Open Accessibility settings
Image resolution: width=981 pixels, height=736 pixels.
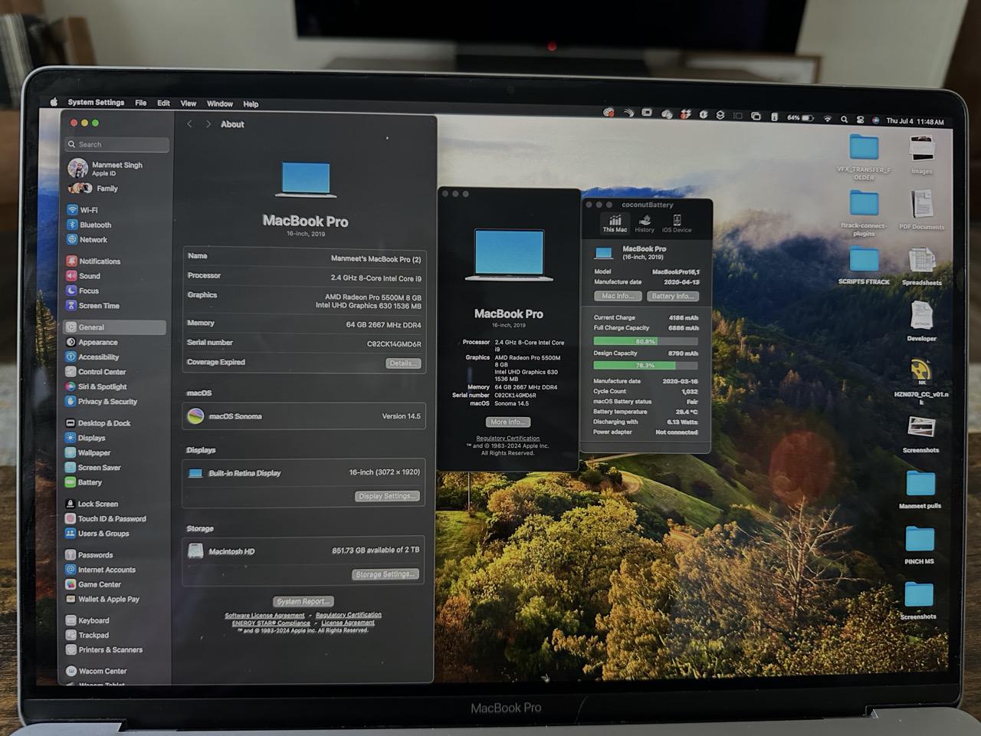(92, 356)
